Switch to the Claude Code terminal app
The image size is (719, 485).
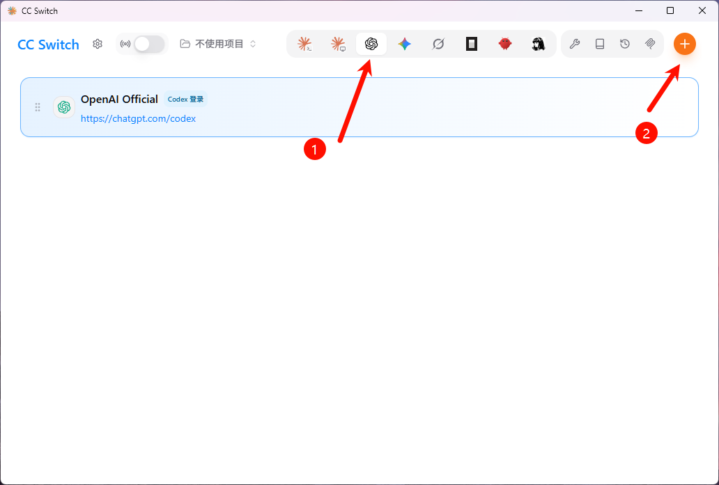pos(304,44)
